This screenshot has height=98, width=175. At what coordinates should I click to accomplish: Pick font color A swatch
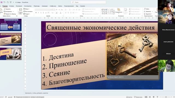point(60,13)
